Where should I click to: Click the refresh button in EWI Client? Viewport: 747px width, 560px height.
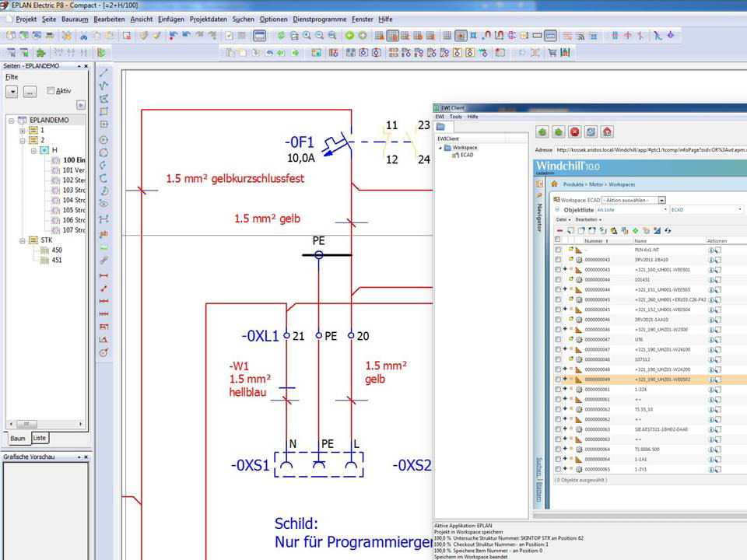coord(591,132)
